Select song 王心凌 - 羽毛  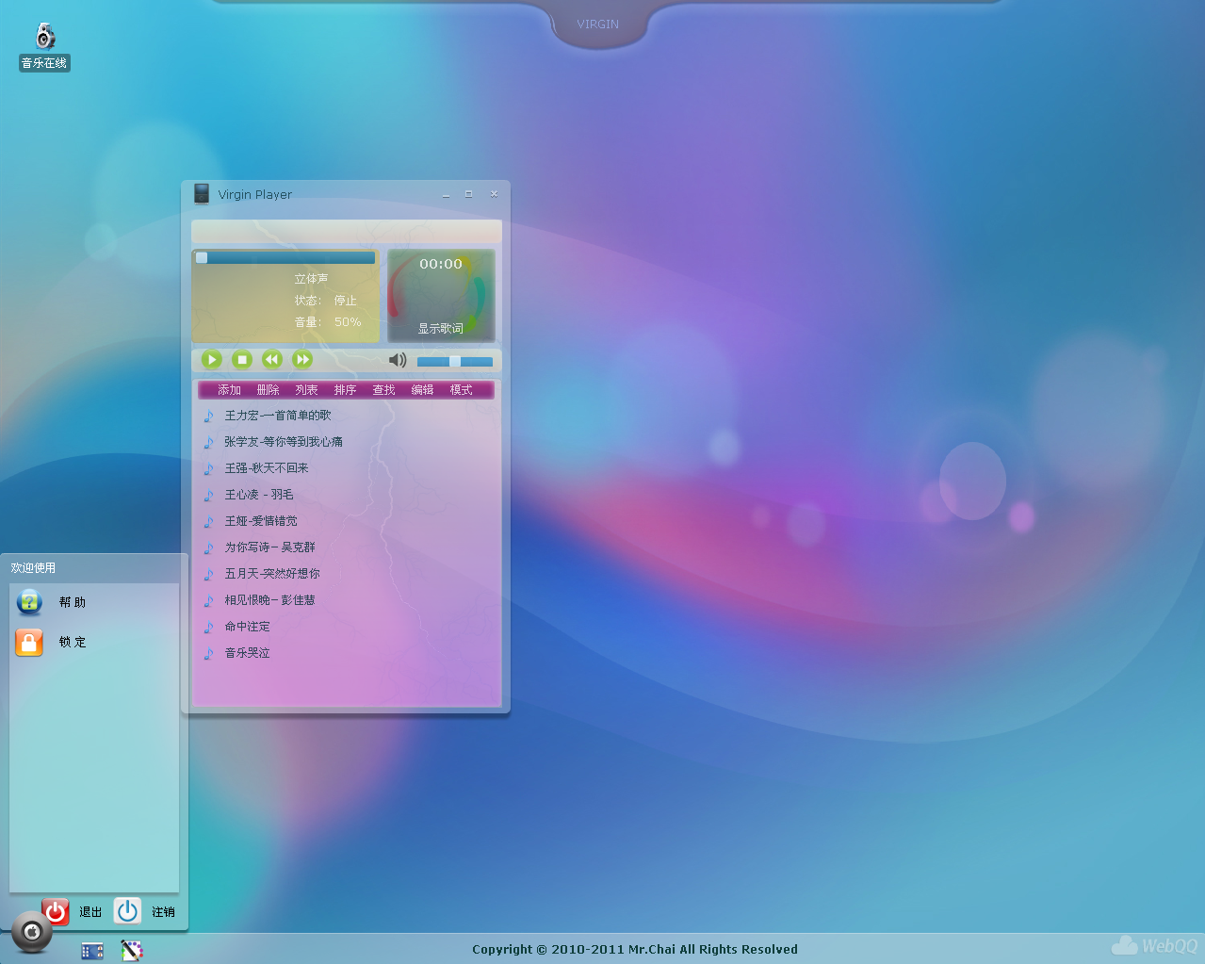tap(259, 495)
